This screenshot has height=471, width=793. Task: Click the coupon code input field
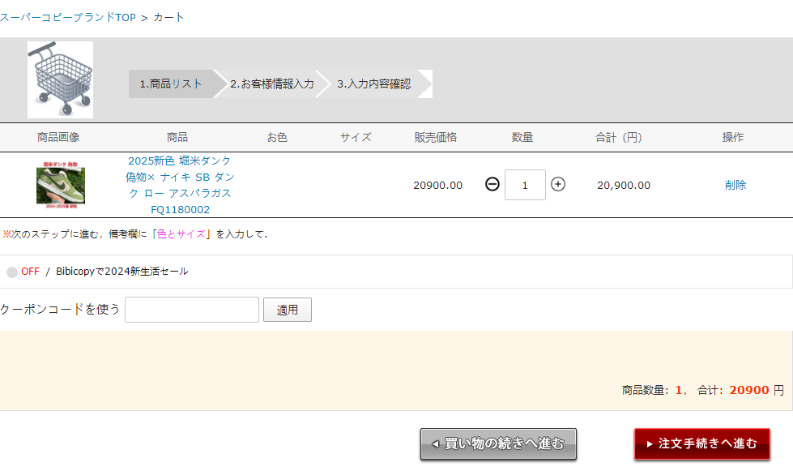192,310
